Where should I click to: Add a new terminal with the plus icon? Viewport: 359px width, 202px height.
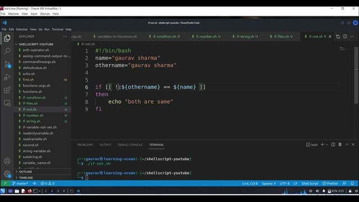pos(323,145)
